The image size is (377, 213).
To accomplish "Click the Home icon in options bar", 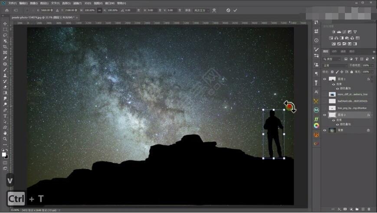I will pos(7,10).
